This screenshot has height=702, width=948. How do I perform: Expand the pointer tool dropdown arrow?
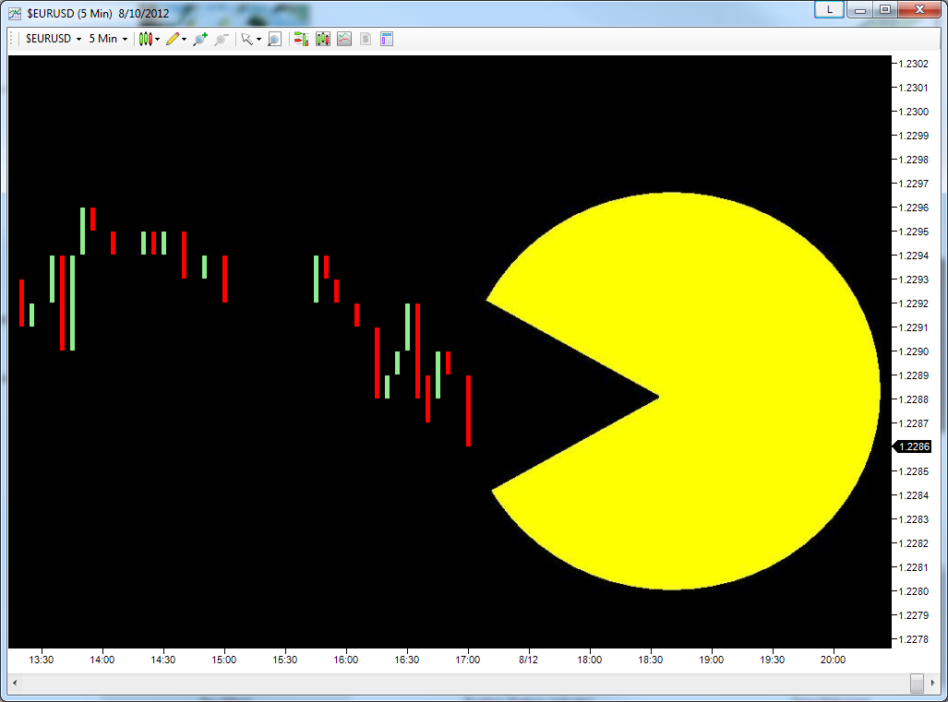coord(258,40)
